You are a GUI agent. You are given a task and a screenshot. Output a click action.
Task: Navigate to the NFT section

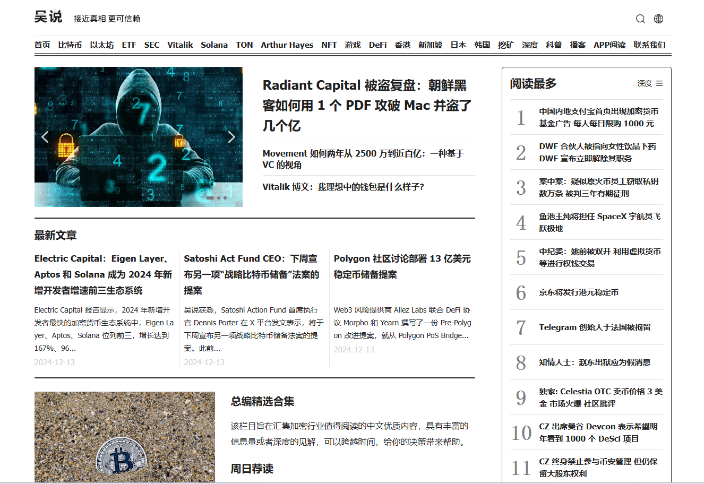(x=329, y=45)
